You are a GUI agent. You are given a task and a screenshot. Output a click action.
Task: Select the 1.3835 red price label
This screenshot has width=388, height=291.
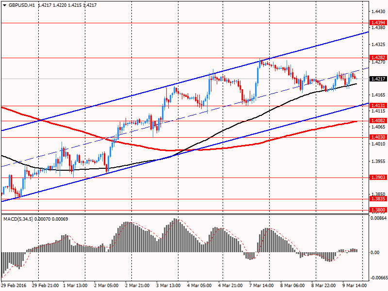pyautogui.click(x=378, y=199)
